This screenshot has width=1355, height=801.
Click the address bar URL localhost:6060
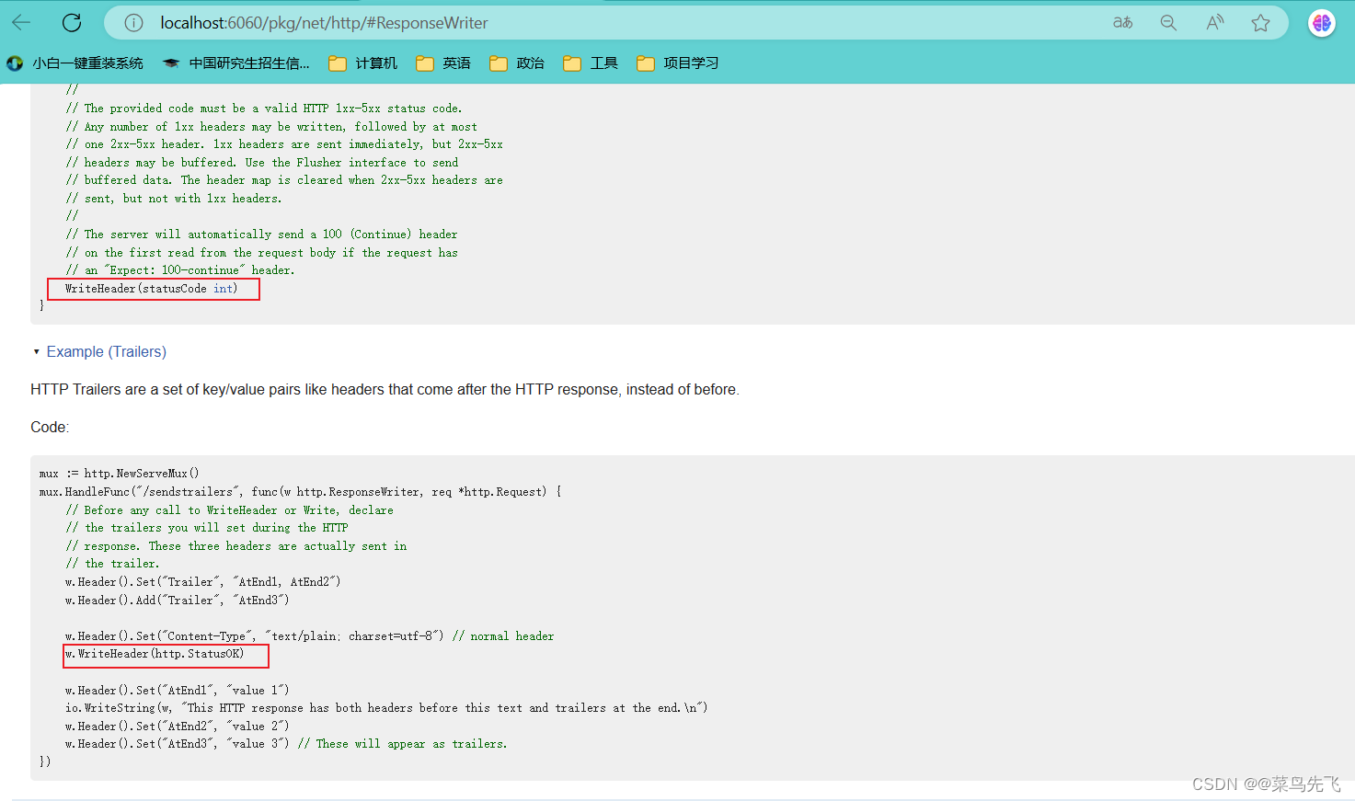[324, 22]
